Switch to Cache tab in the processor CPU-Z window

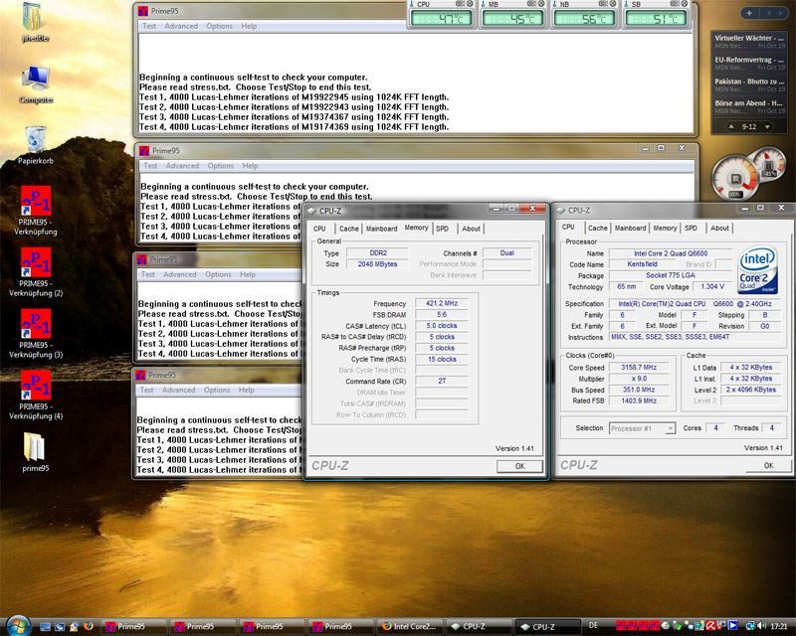point(598,229)
